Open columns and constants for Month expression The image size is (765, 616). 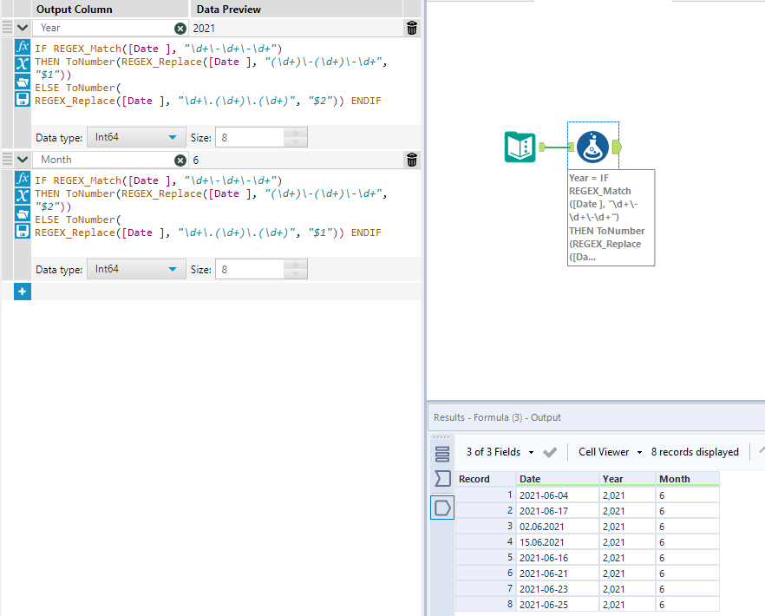pos(23,195)
